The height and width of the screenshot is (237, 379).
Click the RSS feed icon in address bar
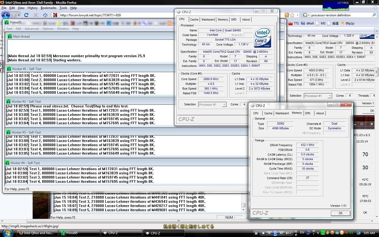click(x=287, y=15)
